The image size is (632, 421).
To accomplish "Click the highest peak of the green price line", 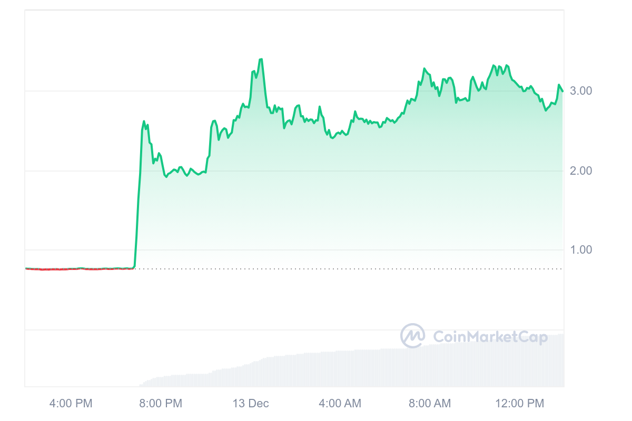I will click(x=261, y=59).
